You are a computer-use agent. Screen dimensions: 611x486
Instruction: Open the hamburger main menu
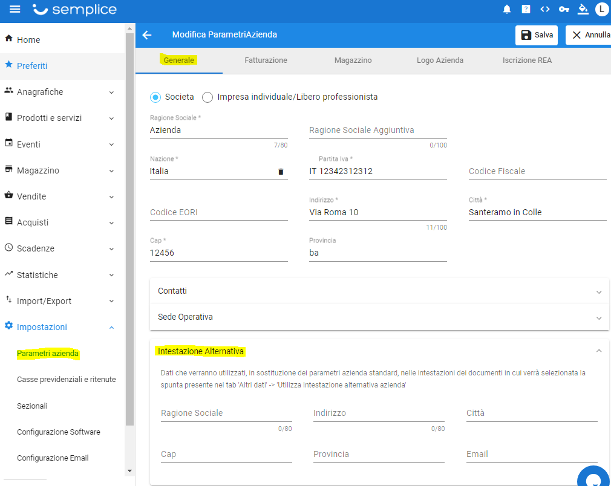15,9
